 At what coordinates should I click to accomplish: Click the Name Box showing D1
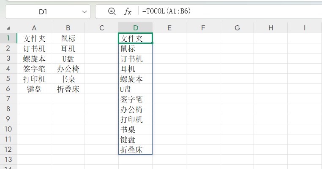click(48, 12)
